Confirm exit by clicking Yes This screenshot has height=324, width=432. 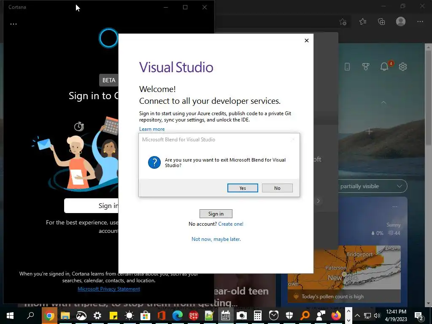click(243, 188)
